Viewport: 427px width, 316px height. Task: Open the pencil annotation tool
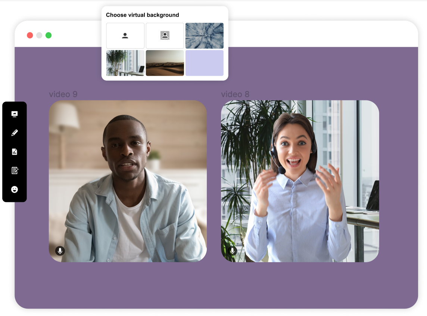tap(14, 133)
